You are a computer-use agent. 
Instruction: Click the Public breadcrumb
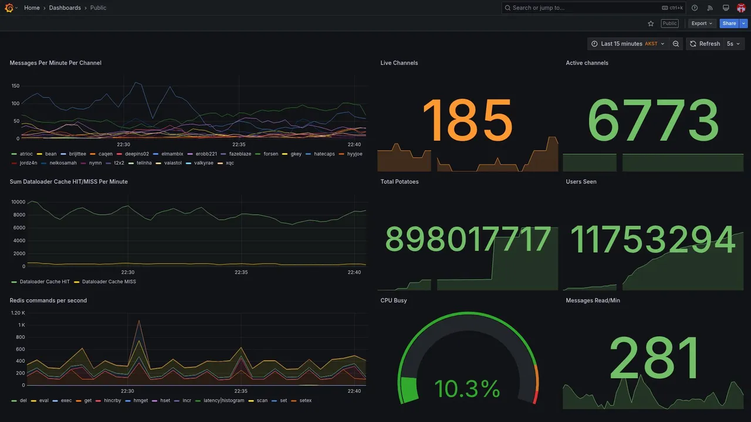(99, 8)
